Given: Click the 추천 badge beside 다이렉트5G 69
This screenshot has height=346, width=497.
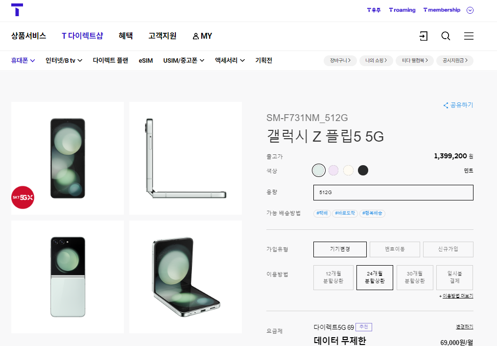Looking at the screenshot, I should click(364, 327).
